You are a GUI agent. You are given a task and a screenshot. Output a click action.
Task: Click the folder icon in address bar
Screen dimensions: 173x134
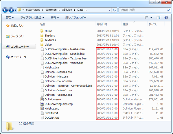(x=19, y=10)
